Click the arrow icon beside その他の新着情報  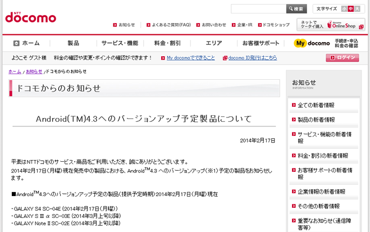pyautogui.click(x=294, y=206)
